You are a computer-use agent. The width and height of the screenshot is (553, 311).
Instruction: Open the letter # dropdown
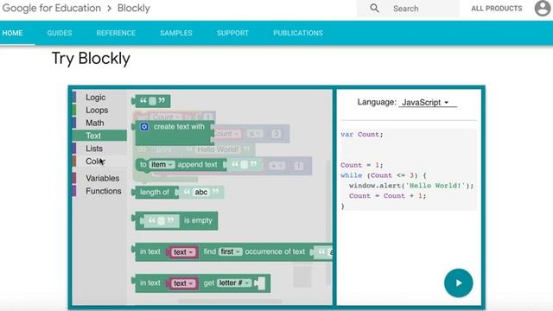click(234, 282)
